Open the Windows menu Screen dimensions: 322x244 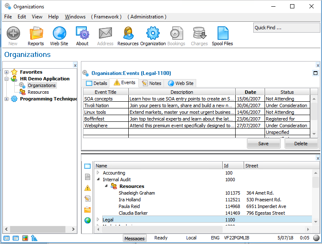pyautogui.click(x=75, y=17)
